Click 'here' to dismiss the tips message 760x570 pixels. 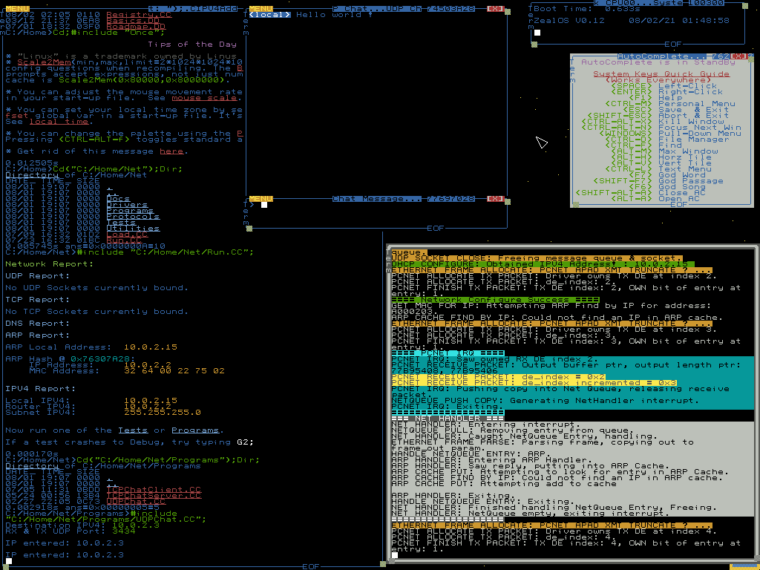point(171,151)
